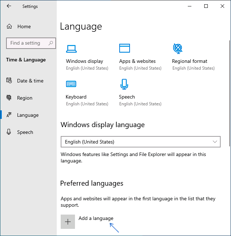The height and width of the screenshot is (236, 231).
Task: Click the Speech tile label
Action: point(127,97)
